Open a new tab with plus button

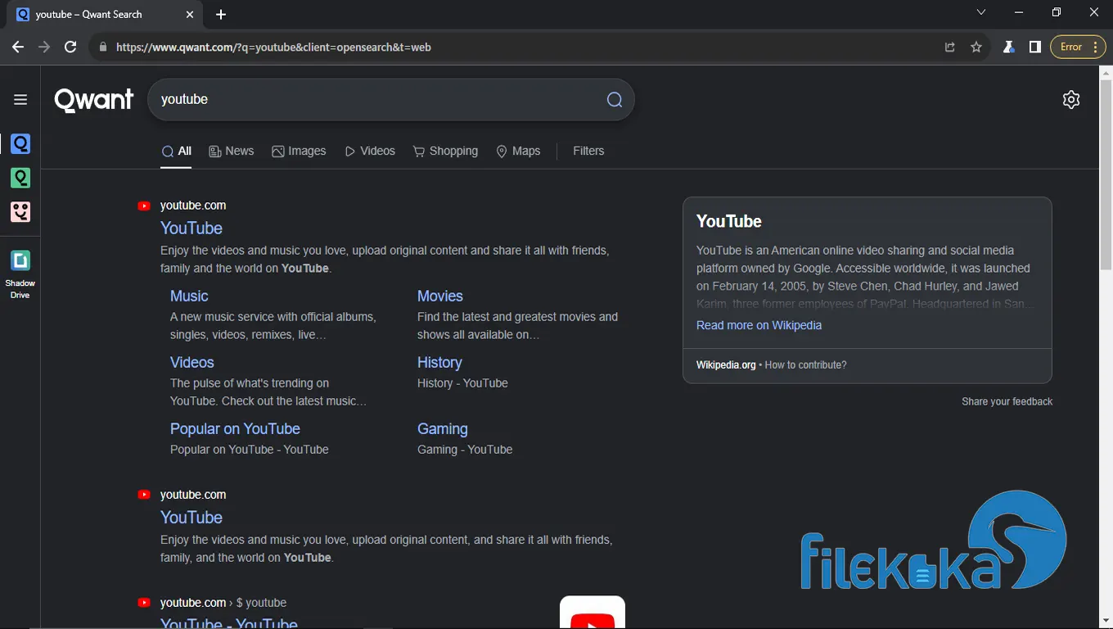[x=221, y=15]
